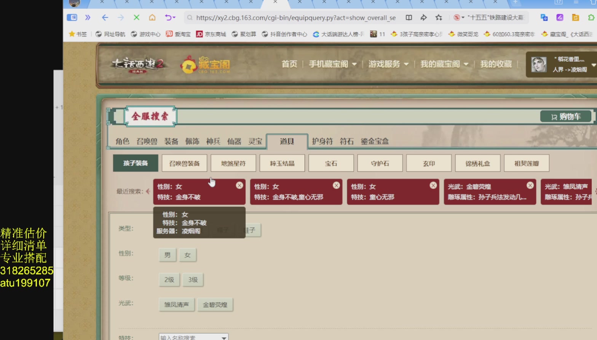The height and width of the screenshot is (340, 597).
Task: Open the browser home page icon
Action: pyautogui.click(x=152, y=17)
